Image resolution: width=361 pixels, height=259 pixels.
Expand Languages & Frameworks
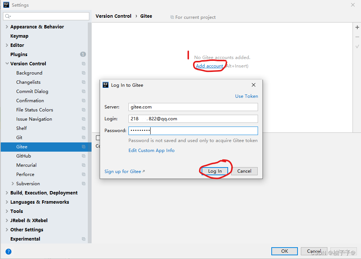[x=7, y=202]
